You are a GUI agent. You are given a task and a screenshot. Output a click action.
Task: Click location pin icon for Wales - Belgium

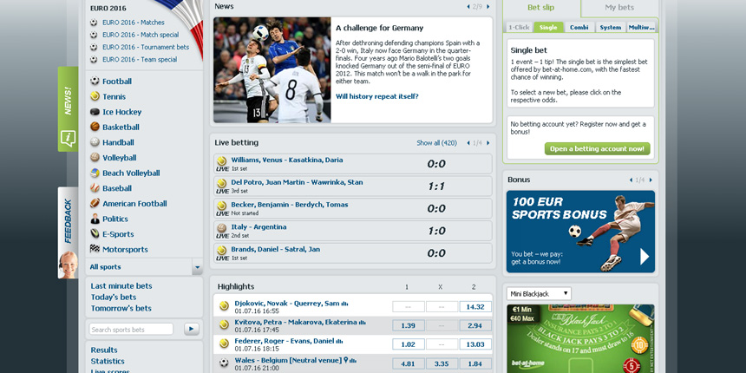346,360
